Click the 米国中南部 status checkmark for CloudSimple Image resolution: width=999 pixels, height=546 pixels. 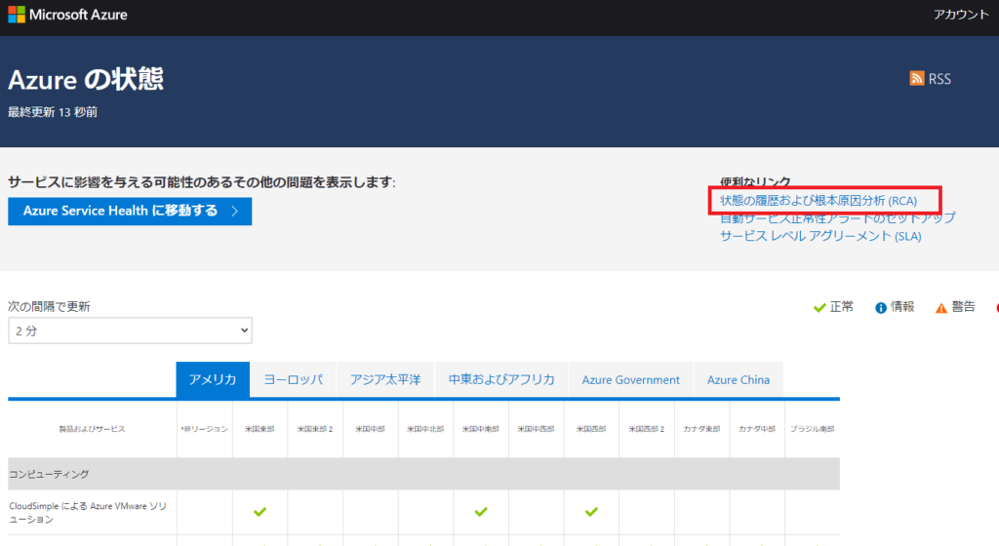[481, 512]
